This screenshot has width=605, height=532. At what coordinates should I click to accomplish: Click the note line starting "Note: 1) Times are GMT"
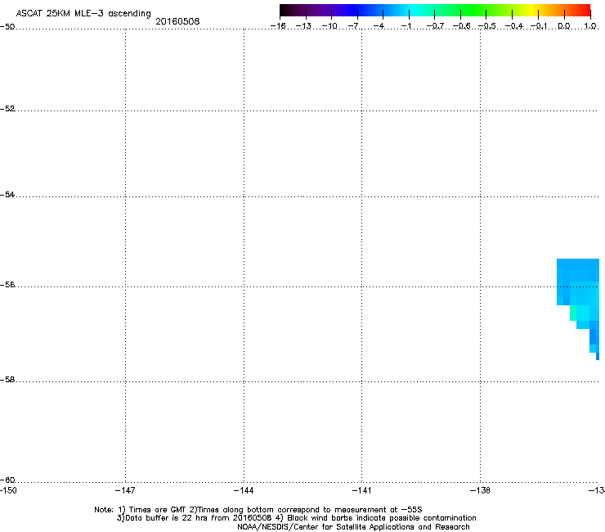[258, 510]
